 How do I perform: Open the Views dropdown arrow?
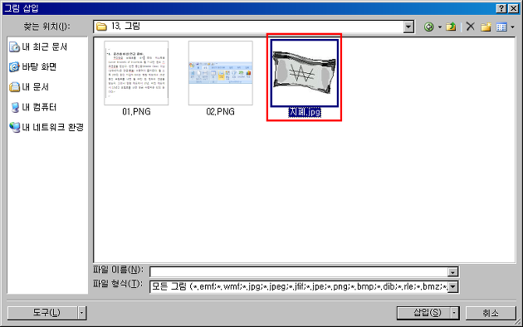coord(513,27)
